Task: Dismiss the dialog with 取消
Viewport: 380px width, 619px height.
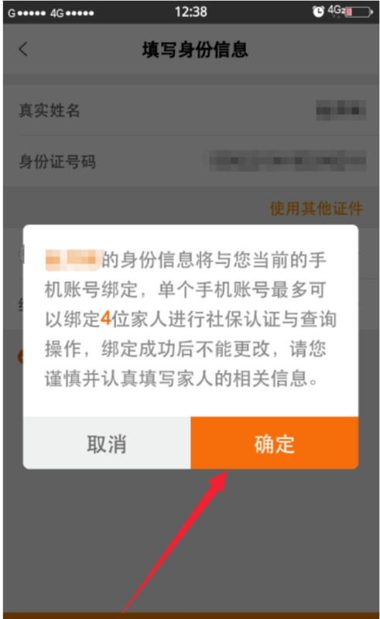Action: (107, 443)
